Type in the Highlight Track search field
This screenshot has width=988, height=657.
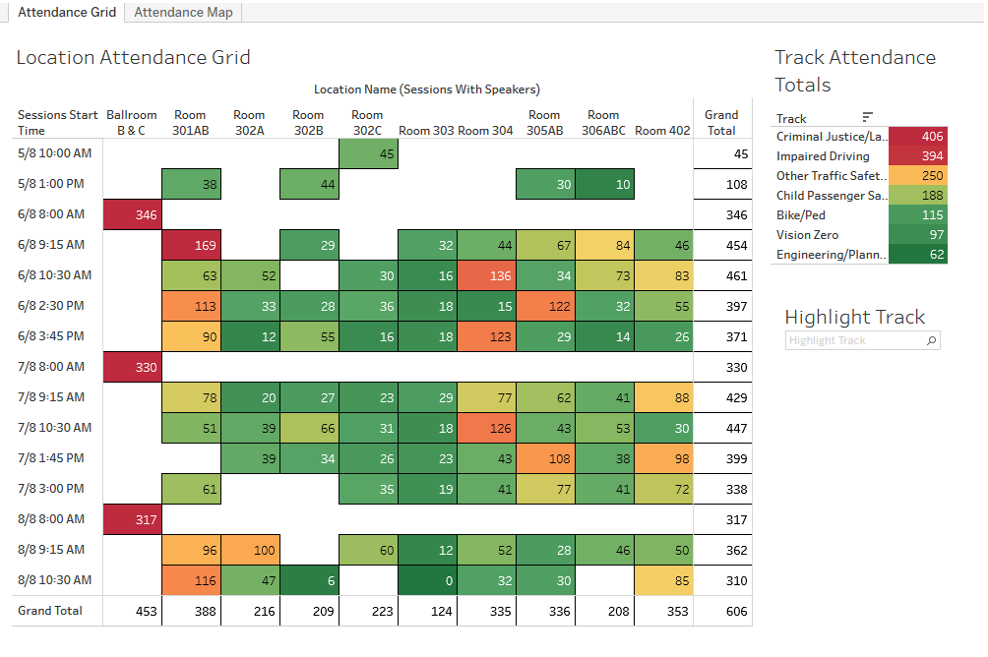tap(854, 340)
